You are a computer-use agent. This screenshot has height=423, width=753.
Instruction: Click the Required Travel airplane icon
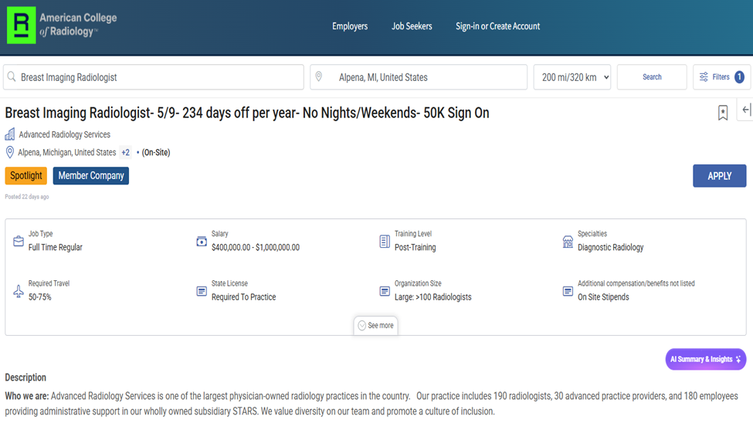click(x=19, y=291)
